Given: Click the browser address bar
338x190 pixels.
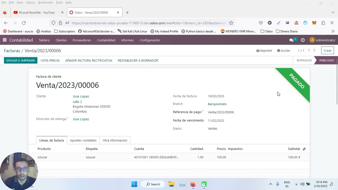Looking at the screenshot, I should (x=149, y=23).
